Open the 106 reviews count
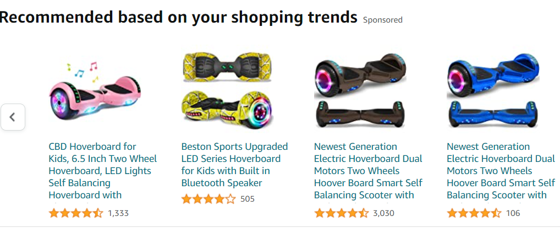Image resolution: width=560 pixels, height=249 pixels. point(513,214)
